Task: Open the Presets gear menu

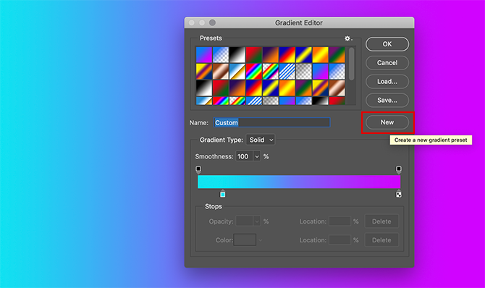Action: tap(348, 38)
